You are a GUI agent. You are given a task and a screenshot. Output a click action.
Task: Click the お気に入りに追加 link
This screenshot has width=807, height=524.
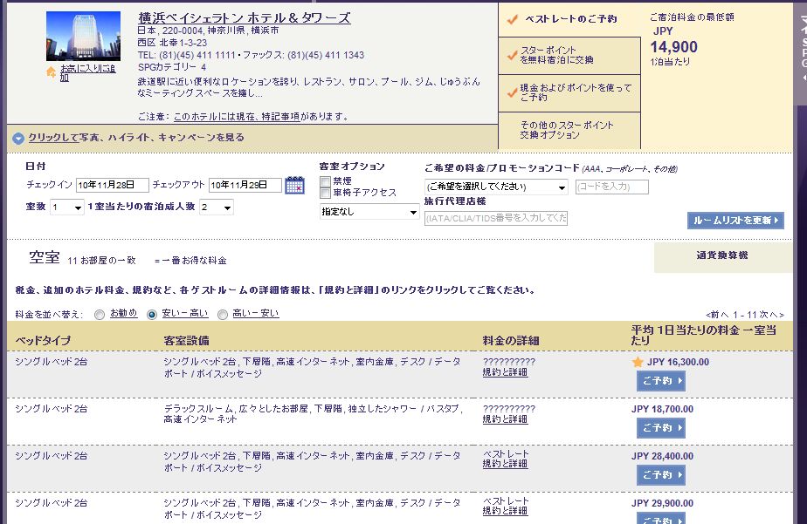[x=87, y=73]
